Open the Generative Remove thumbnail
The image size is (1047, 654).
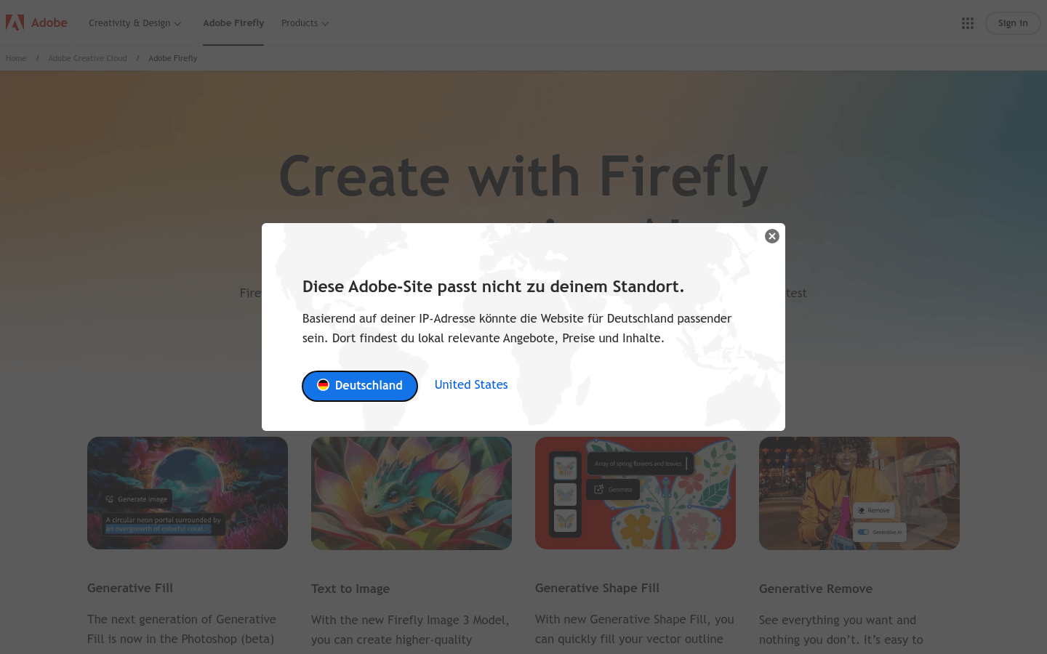coord(859,493)
